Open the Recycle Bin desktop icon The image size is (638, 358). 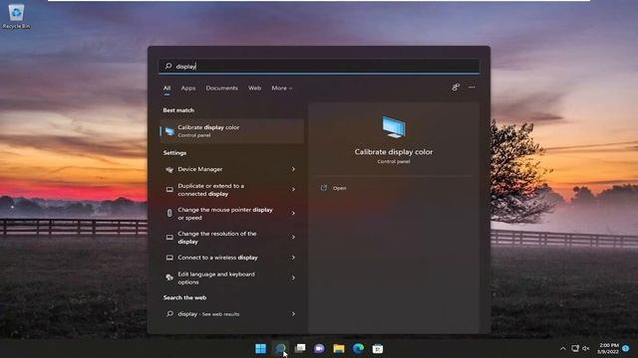[16, 16]
